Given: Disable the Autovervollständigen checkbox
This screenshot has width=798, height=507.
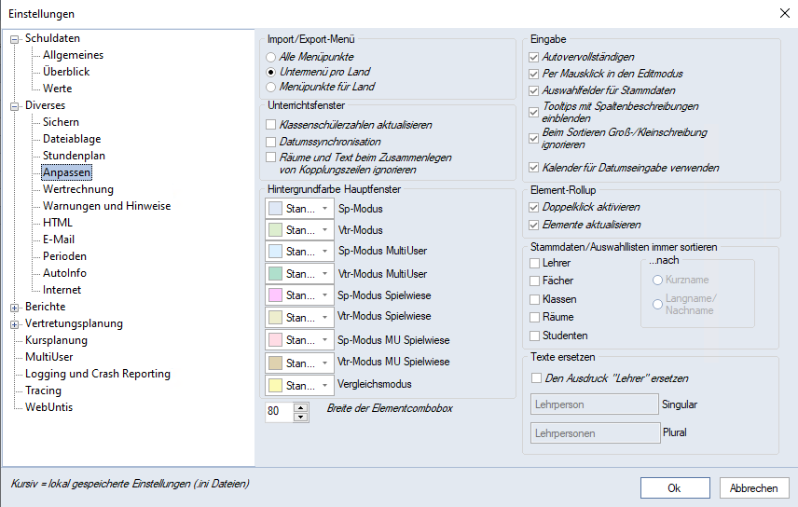Looking at the screenshot, I should [x=533, y=58].
